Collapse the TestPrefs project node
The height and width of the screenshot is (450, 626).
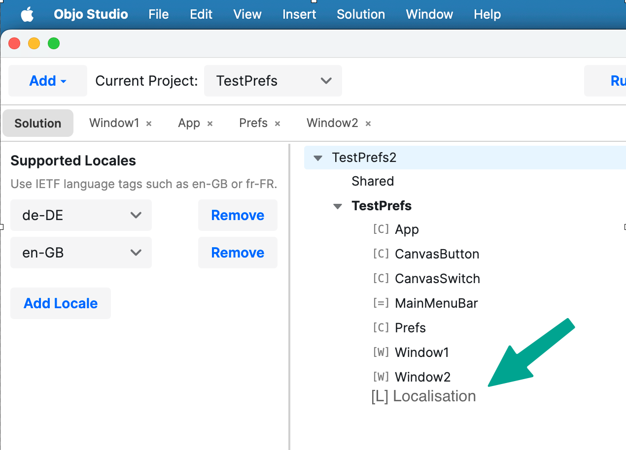[x=338, y=206]
